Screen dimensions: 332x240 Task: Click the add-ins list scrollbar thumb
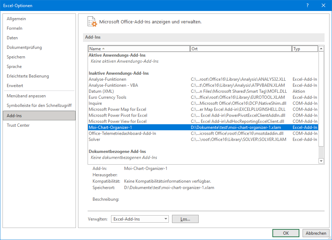pyautogui.click(x=321, y=99)
